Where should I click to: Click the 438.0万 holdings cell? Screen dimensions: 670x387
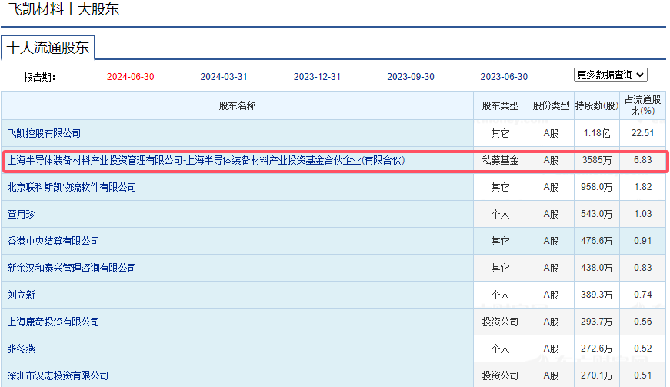[596, 268]
